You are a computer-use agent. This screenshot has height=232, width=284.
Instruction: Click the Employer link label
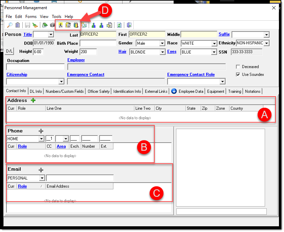coord(76,60)
